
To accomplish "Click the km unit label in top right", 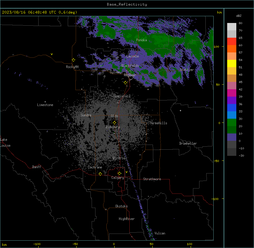I will 219,12.
